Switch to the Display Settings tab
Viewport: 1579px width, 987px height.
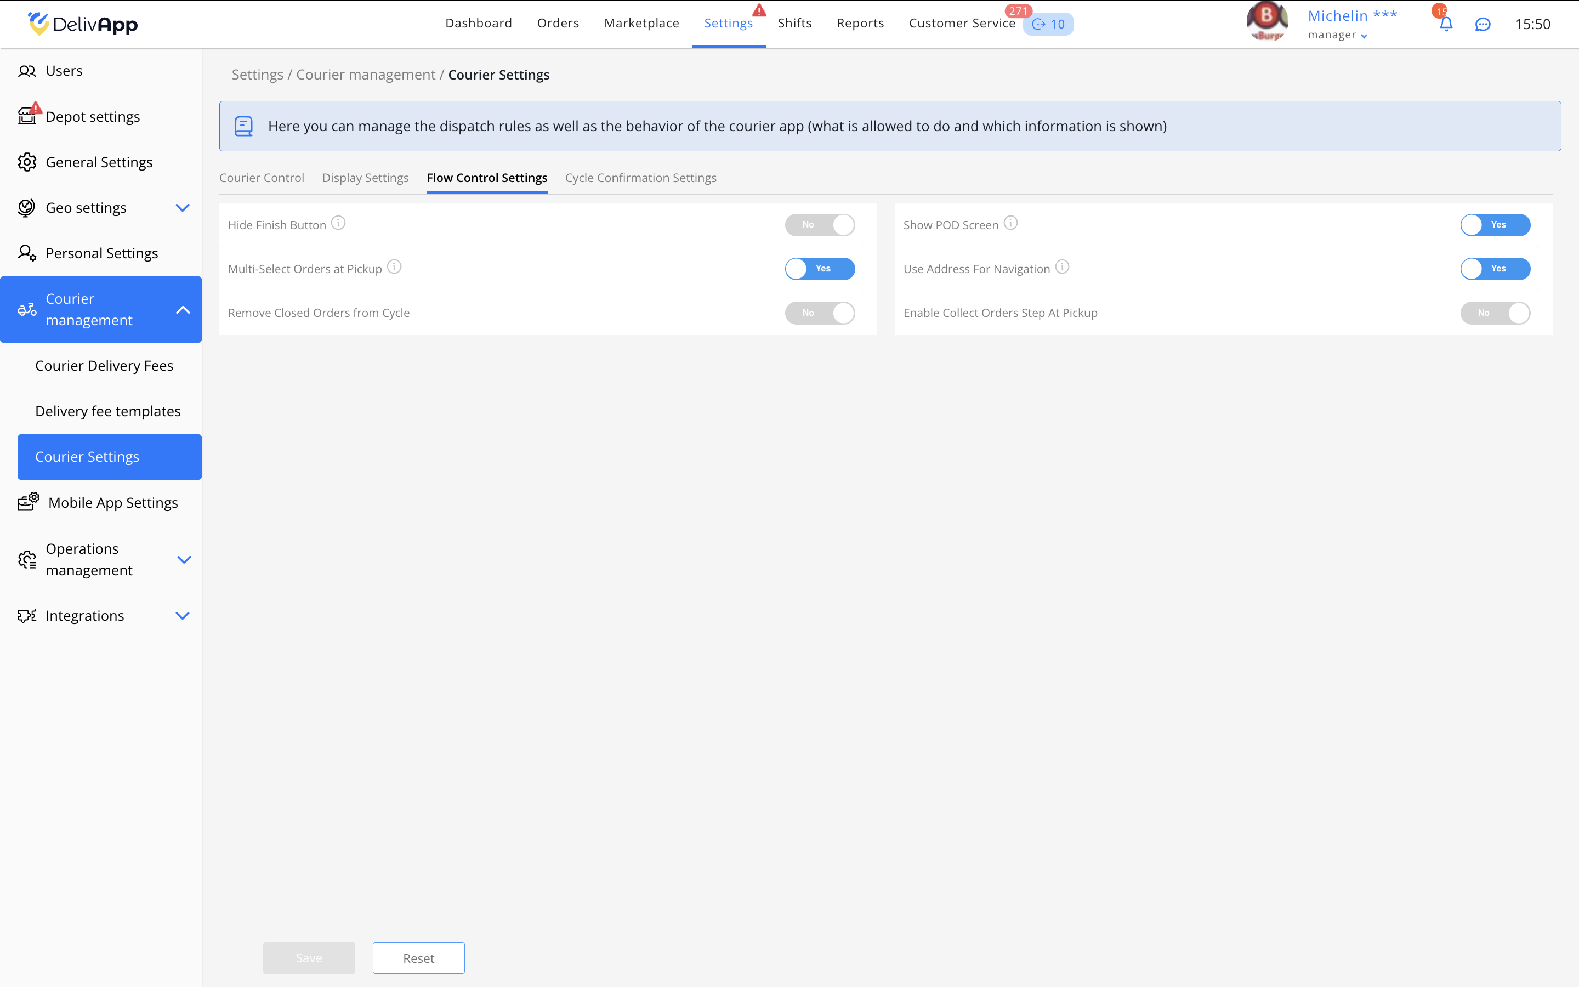pyautogui.click(x=365, y=178)
